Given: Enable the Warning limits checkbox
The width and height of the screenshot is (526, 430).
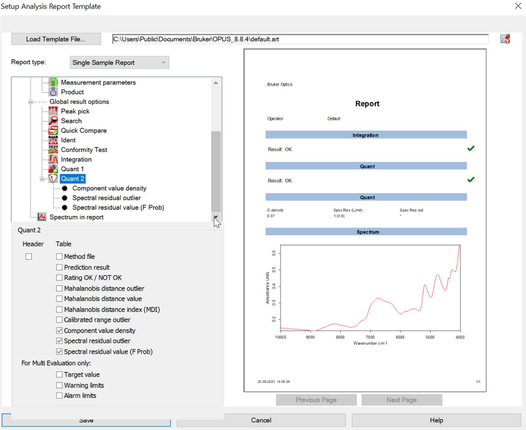Looking at the screenshot, I should click(x=59, y=385).
